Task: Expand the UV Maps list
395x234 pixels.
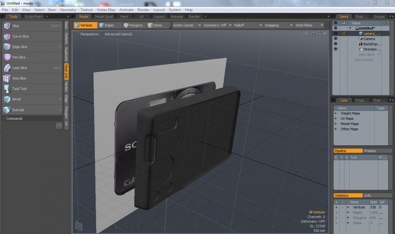Action: (336, 119)
